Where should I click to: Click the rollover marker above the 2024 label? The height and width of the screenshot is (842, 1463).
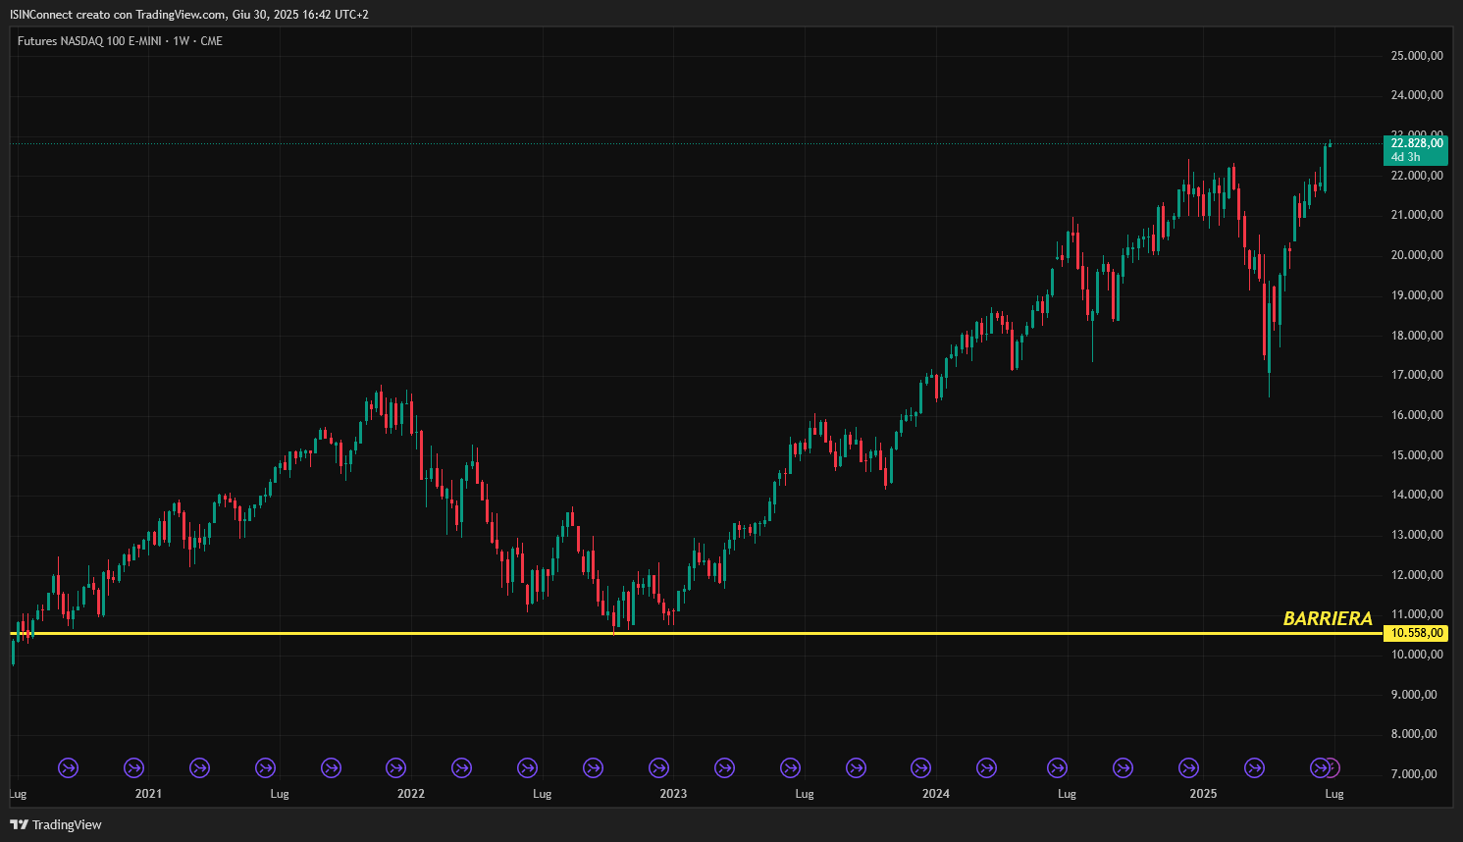[920, 767]
